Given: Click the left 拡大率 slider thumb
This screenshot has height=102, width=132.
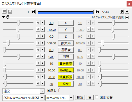Looking at the screenshot, I should pos(8,43).
